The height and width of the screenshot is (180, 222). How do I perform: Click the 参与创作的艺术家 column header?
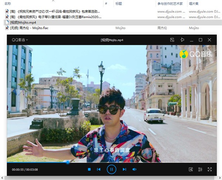(170, 3)
